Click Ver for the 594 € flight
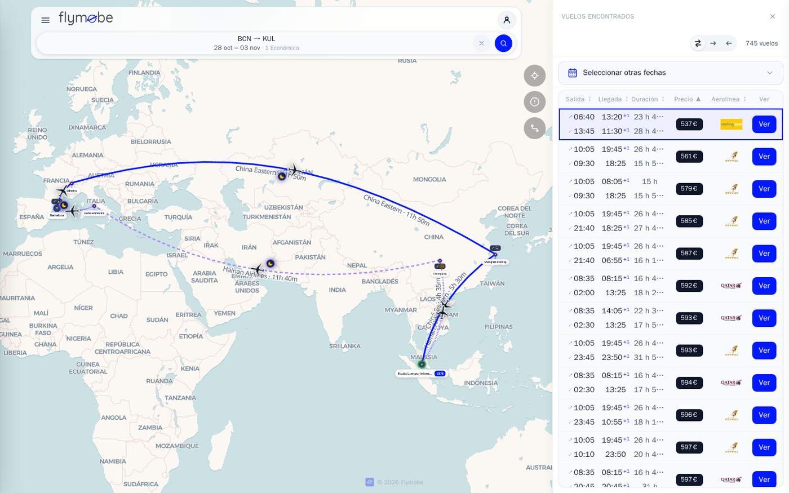This screenshot has height=493, width=789. 764,383
